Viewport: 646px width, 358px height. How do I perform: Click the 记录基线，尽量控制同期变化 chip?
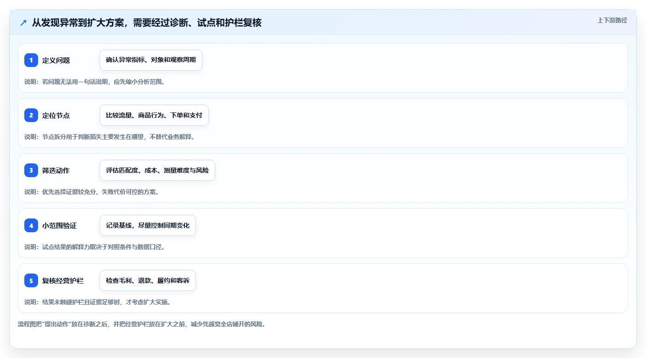(x=148, y=225)
